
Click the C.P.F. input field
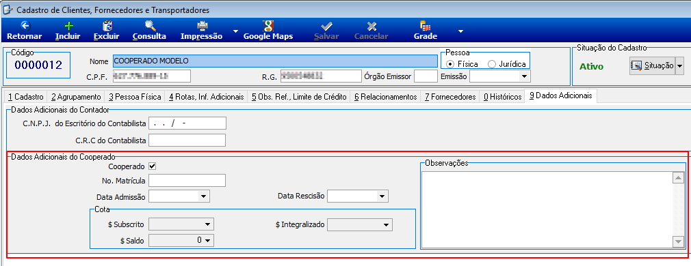tap(151, 76)
